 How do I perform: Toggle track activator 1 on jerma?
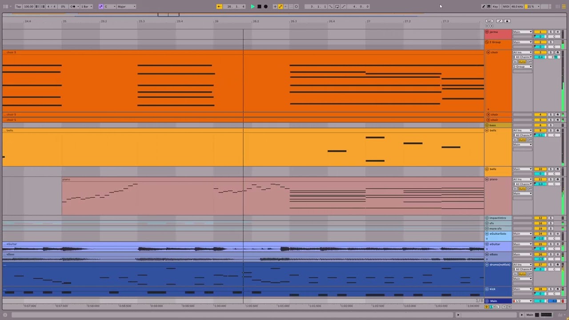(x=540, y=32)
